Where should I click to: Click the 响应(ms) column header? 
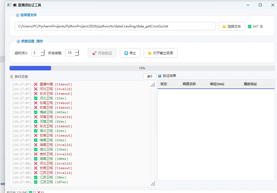tap(217, 84)
